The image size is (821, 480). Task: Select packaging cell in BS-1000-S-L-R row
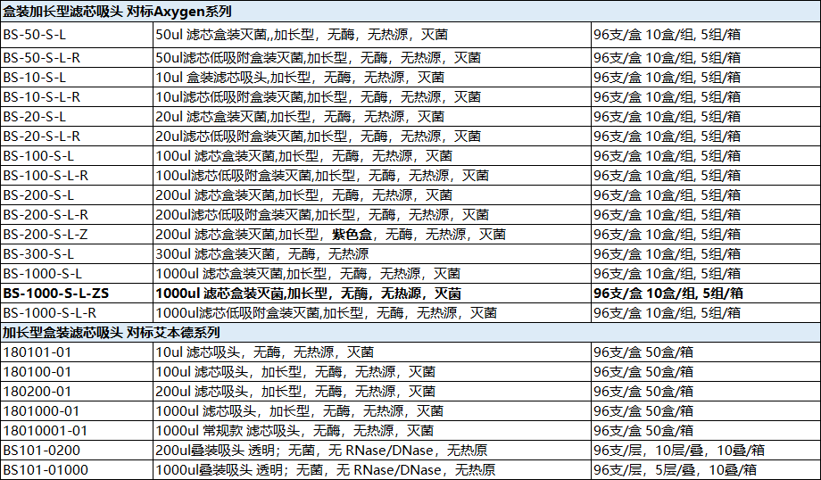(x=705, y=312)
